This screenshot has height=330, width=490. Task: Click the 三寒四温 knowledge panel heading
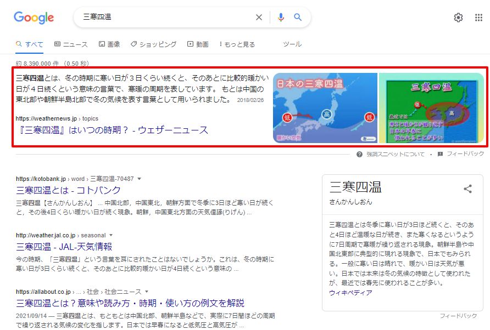pos(355,187)
